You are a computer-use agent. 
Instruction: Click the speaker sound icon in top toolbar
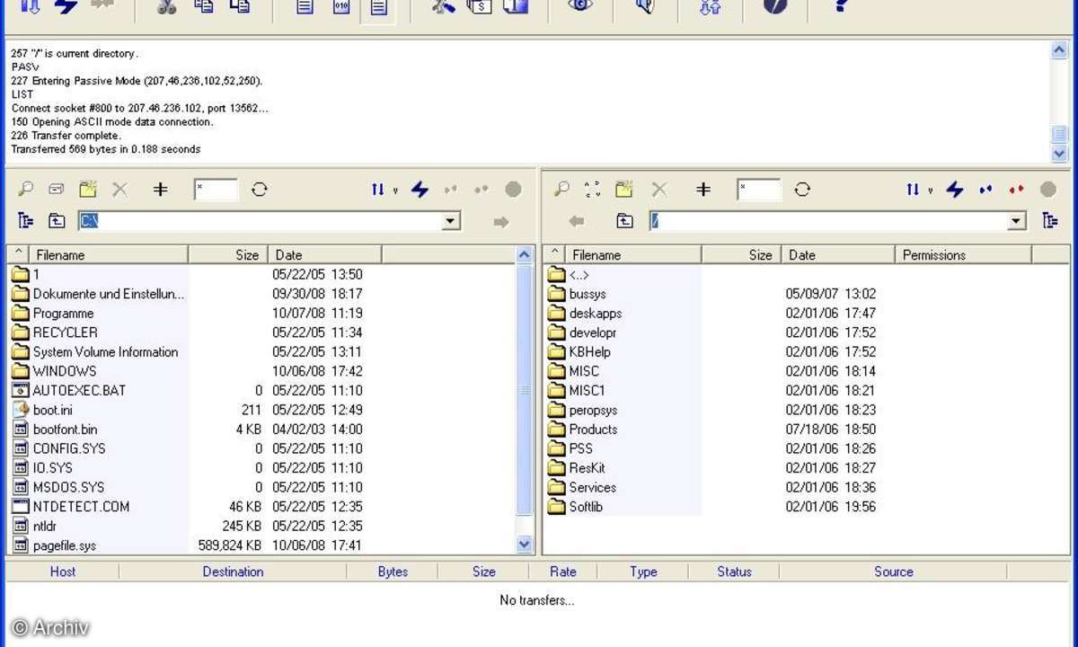[x=643, y=6]
